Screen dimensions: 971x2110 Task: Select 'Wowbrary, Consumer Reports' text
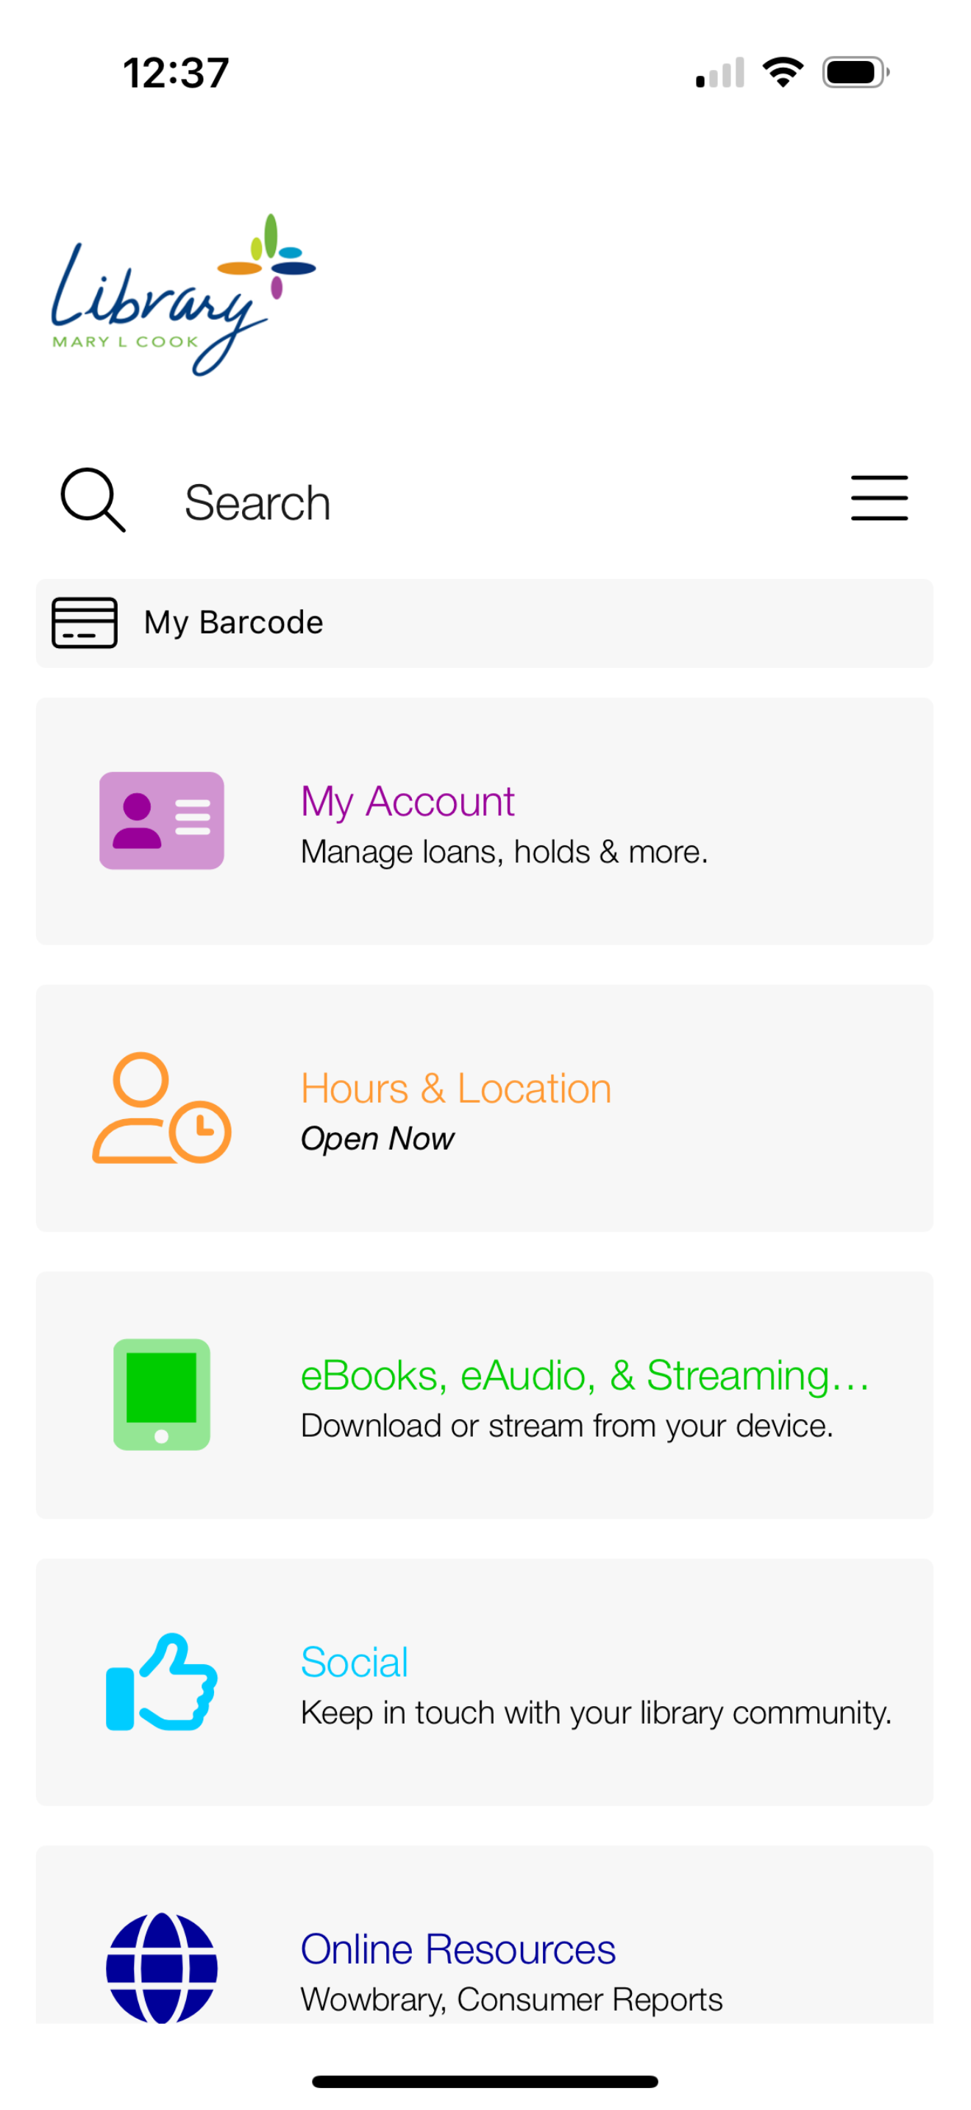[512, 2000]
